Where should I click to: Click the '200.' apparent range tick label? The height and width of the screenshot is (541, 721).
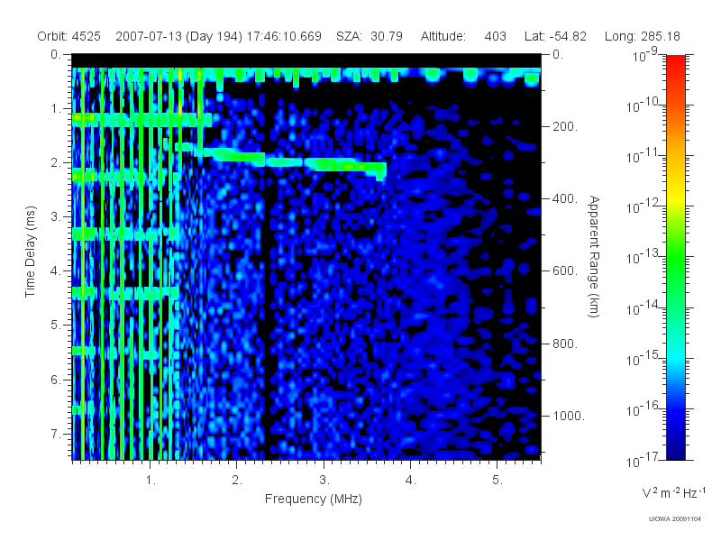coord(565,126)
